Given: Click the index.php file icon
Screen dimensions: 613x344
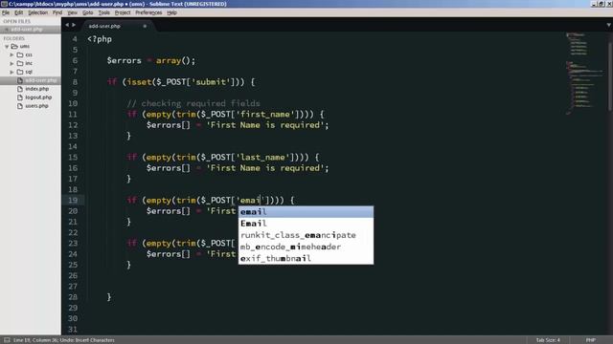Looking at the screenshot, I should [20, 89].
